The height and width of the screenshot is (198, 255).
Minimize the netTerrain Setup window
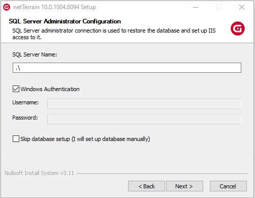pyautogui.click(x=196, y=7)
